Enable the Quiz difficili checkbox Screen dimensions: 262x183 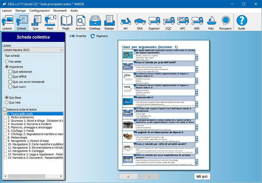(x=10, y=77)
